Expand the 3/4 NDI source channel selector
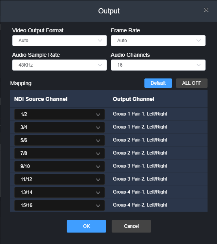Viewport: 217px width, 244px height. [x=60, y=127]
